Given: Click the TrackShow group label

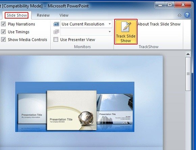Looking at the screenshot, I should [149, 47].
